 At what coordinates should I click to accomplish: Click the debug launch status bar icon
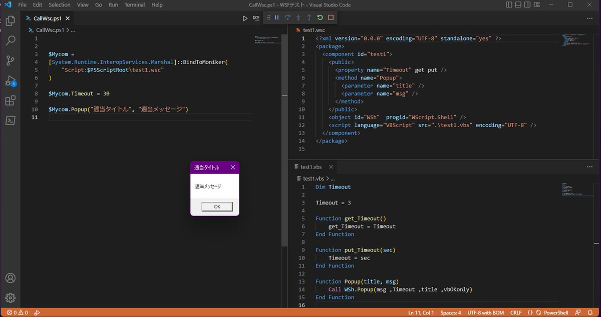click(x=37, y=312)
